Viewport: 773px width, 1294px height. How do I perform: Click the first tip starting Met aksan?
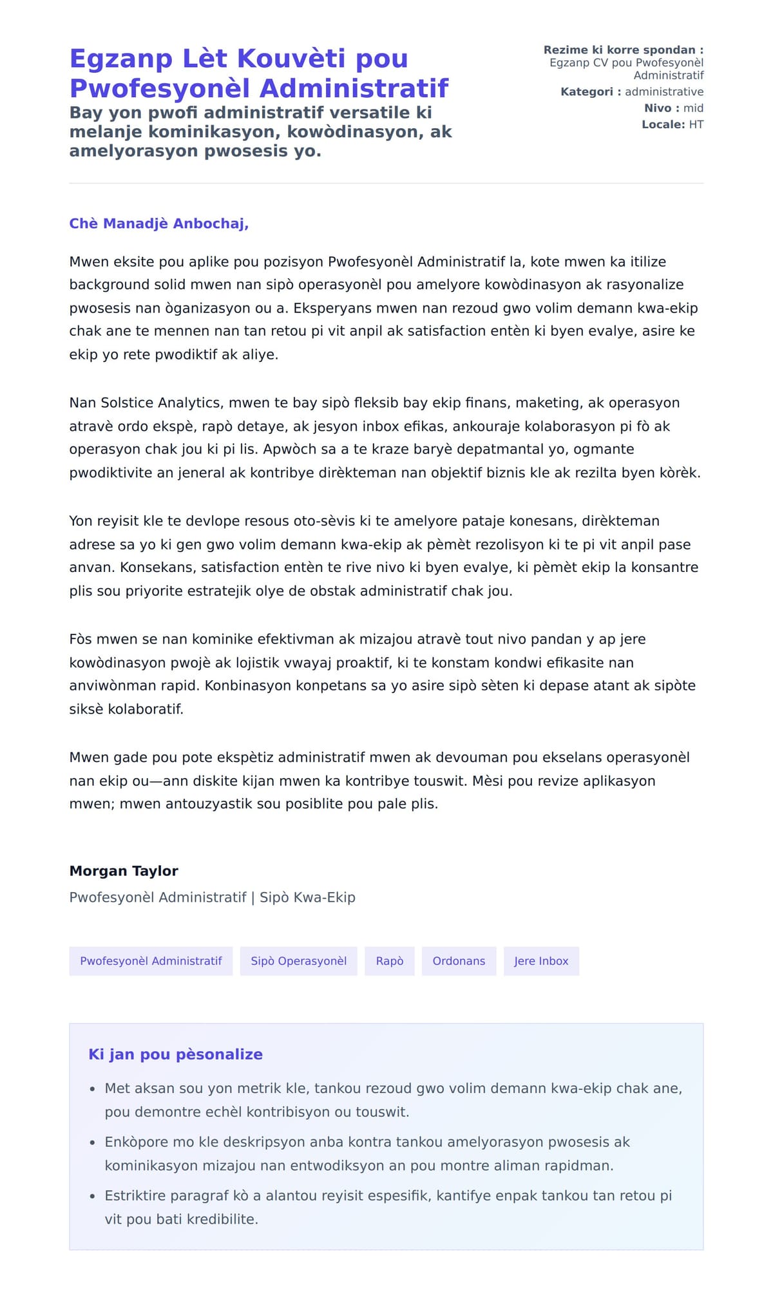tap(393, 1099)
